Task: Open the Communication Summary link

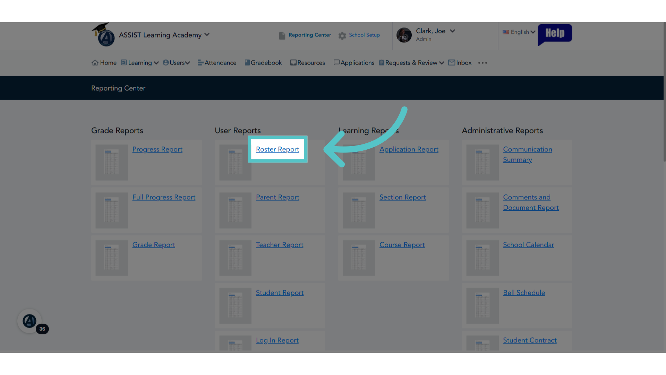Action: (528, 155)
